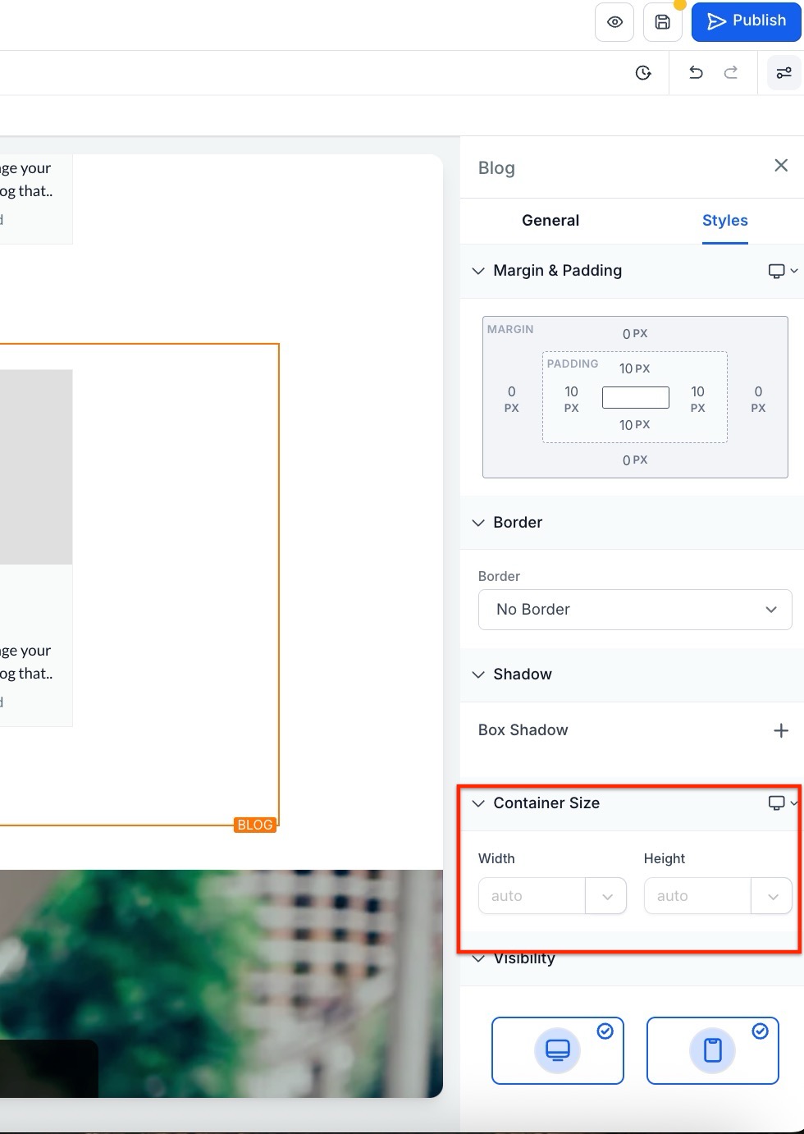804x1134 pixels.
Task: Click the Publish button
Action: (x=746, y=21)
